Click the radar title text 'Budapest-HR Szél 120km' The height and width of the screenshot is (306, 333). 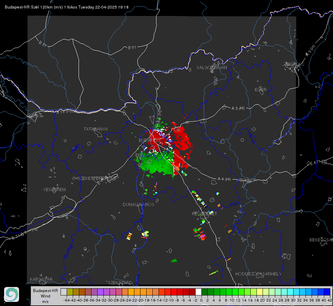29,7
